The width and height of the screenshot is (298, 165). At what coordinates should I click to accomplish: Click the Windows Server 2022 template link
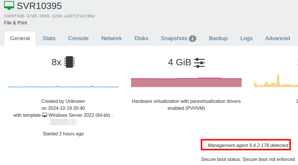pyautogui.click(x=79, y=115)
